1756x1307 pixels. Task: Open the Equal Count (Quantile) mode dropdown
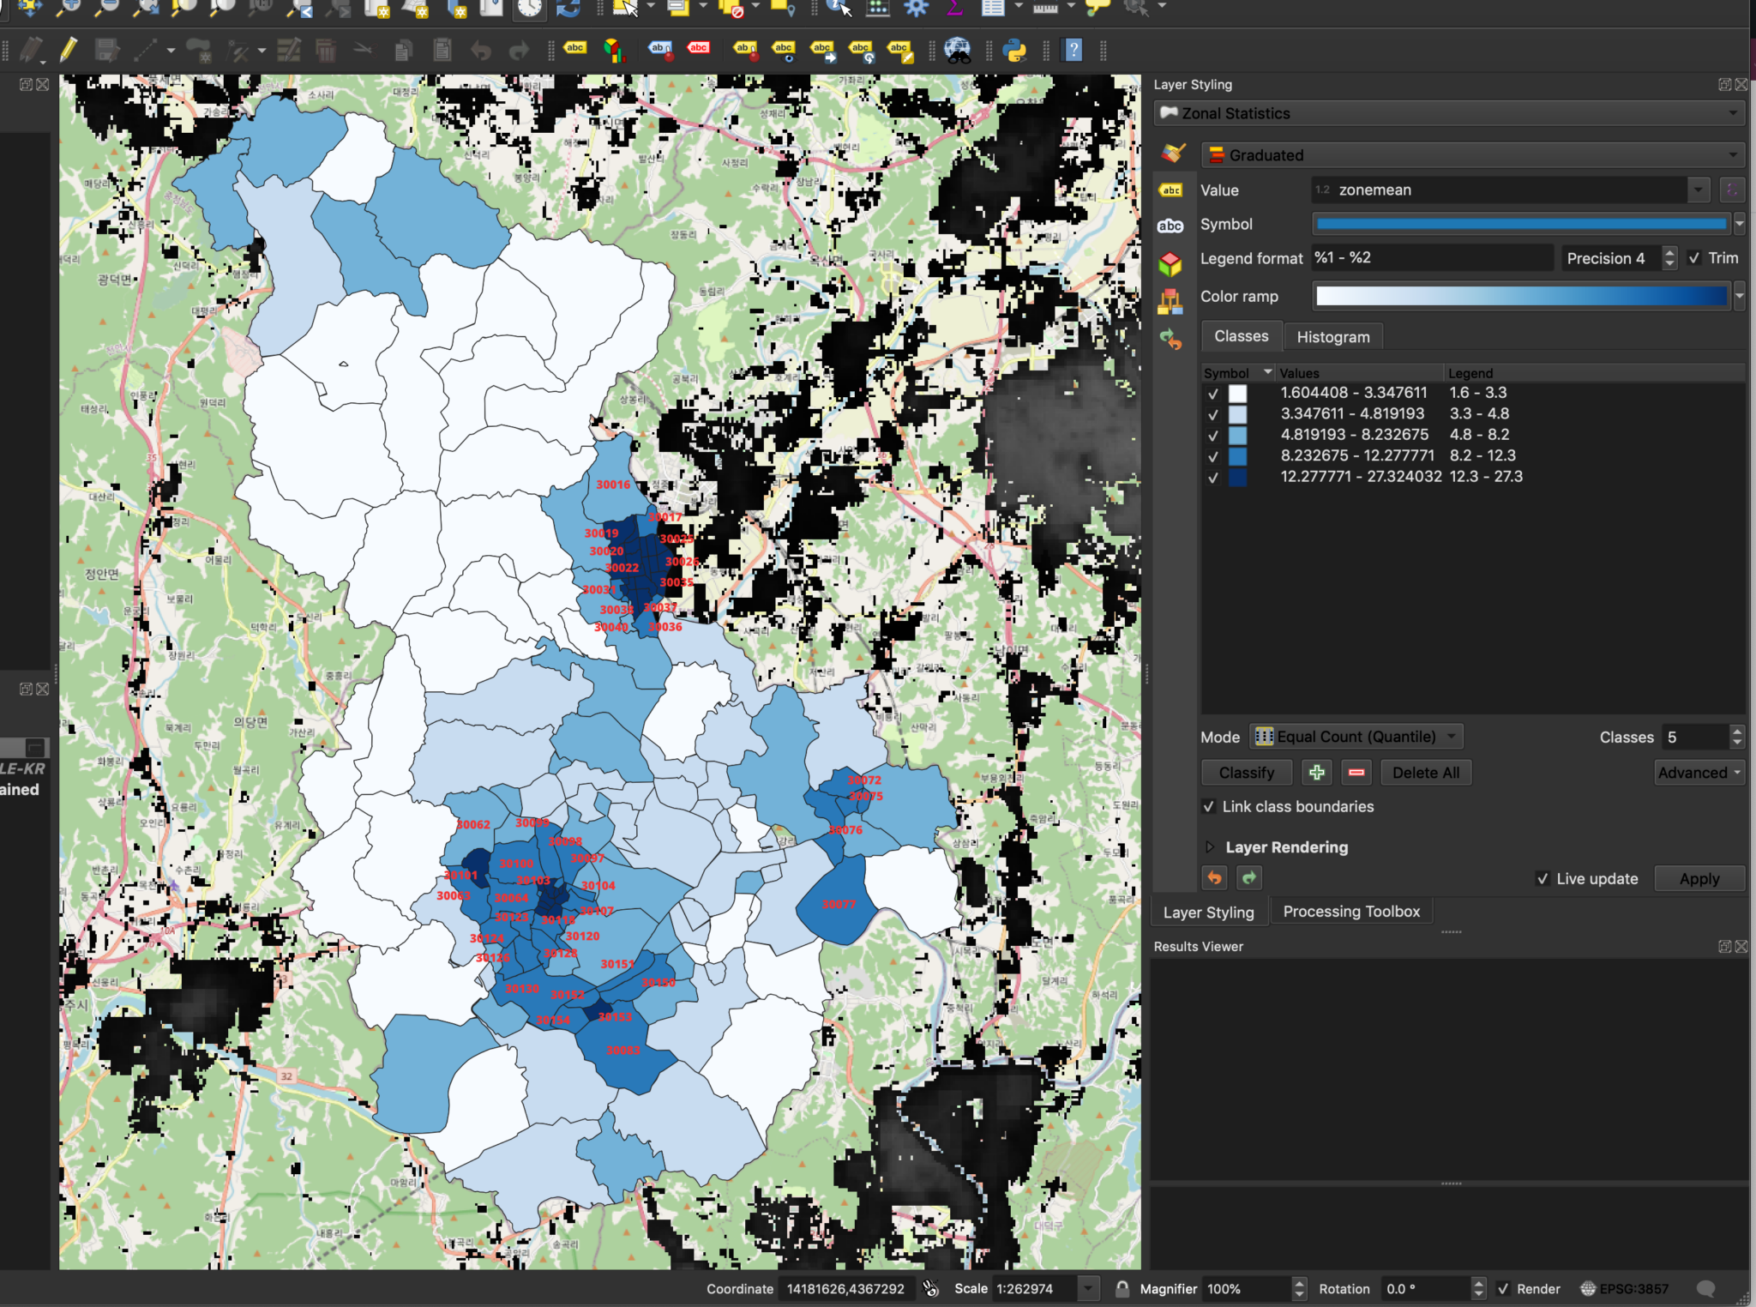[1355, 736]
